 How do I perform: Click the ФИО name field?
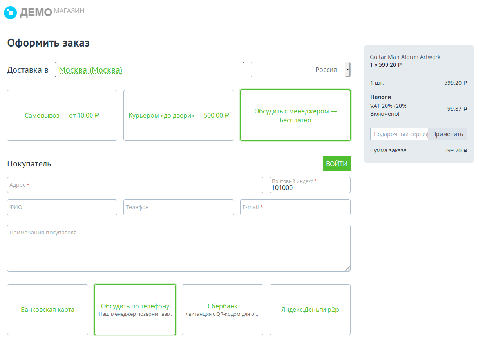[62, 207]
